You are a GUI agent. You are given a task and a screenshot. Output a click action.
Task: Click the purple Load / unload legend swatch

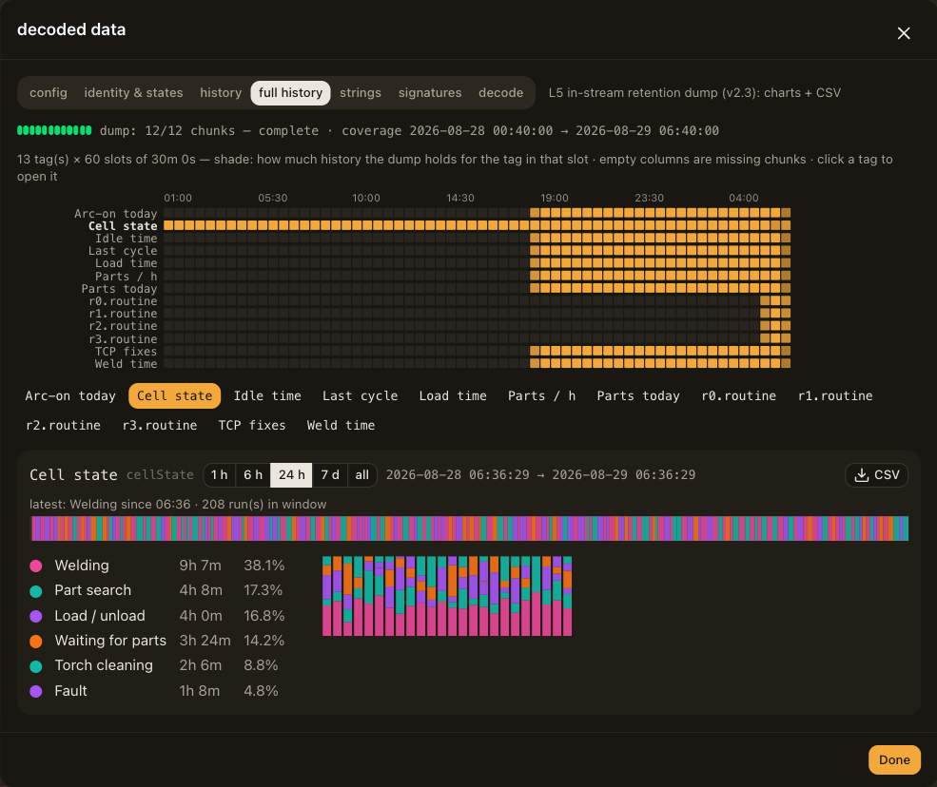pyautogui.click(x=36, y=616)
